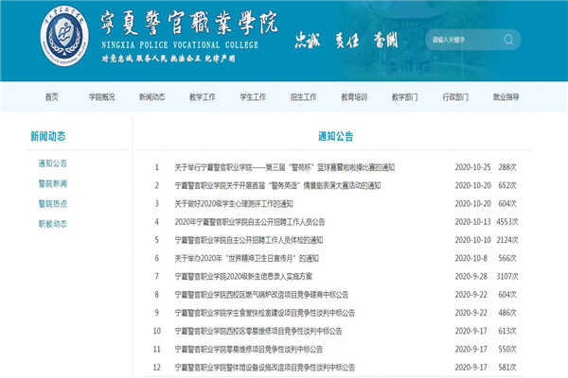Select 新闻动态 in the top navigation bar
The height and width of the screenshot is (378, 568).
151,97
